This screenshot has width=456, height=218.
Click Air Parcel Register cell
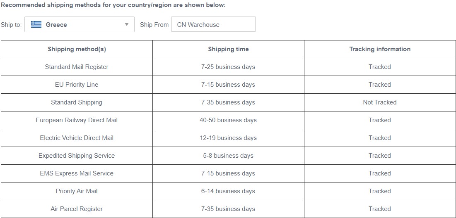click(x=77, y=209)
